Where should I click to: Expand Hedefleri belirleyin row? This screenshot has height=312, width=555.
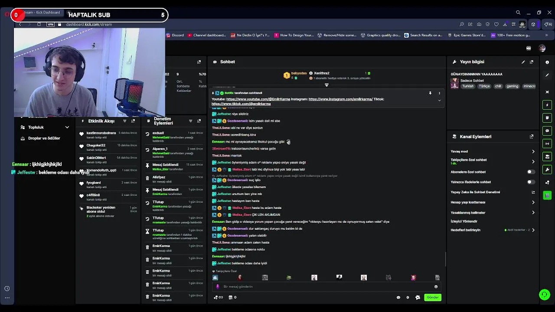[493, 230]
